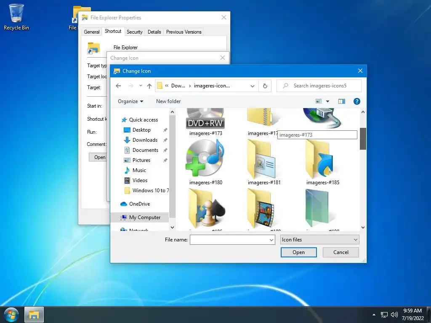Open File Explorer from the taskbar
The width and height of the screenshot is (431, 323).
(34, 315)
